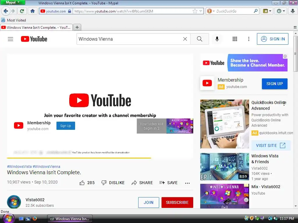Open the Mypal application menu
This screenshot has height=223, width=298.
click(x=13, y=2)
